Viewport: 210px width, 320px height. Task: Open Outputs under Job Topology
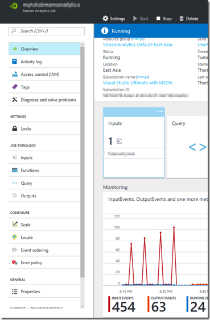44,196
